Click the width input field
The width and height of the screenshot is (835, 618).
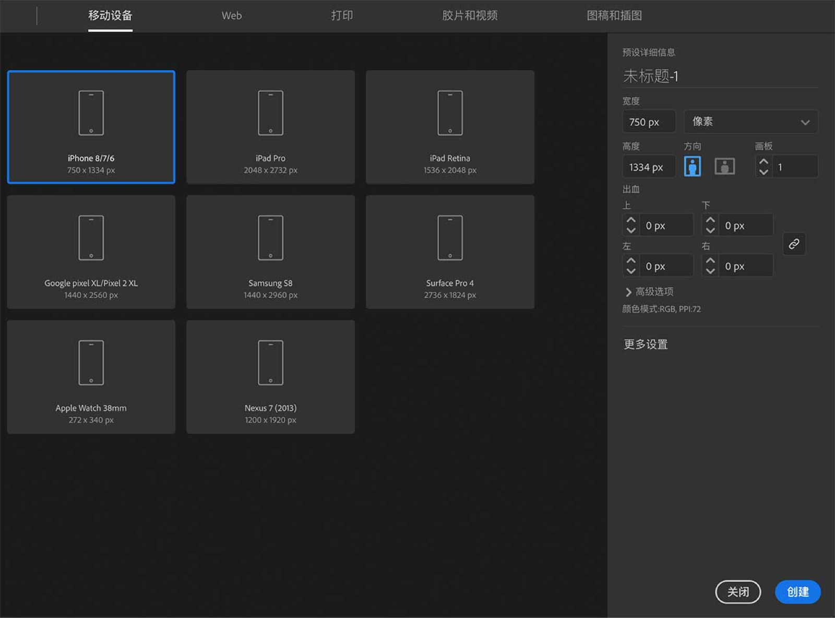point(649,122)
